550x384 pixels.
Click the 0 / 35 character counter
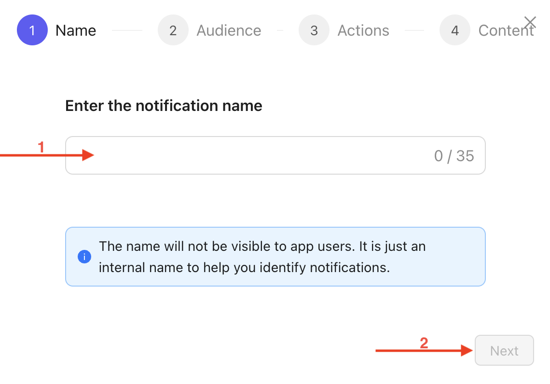[x=454, y=156]
